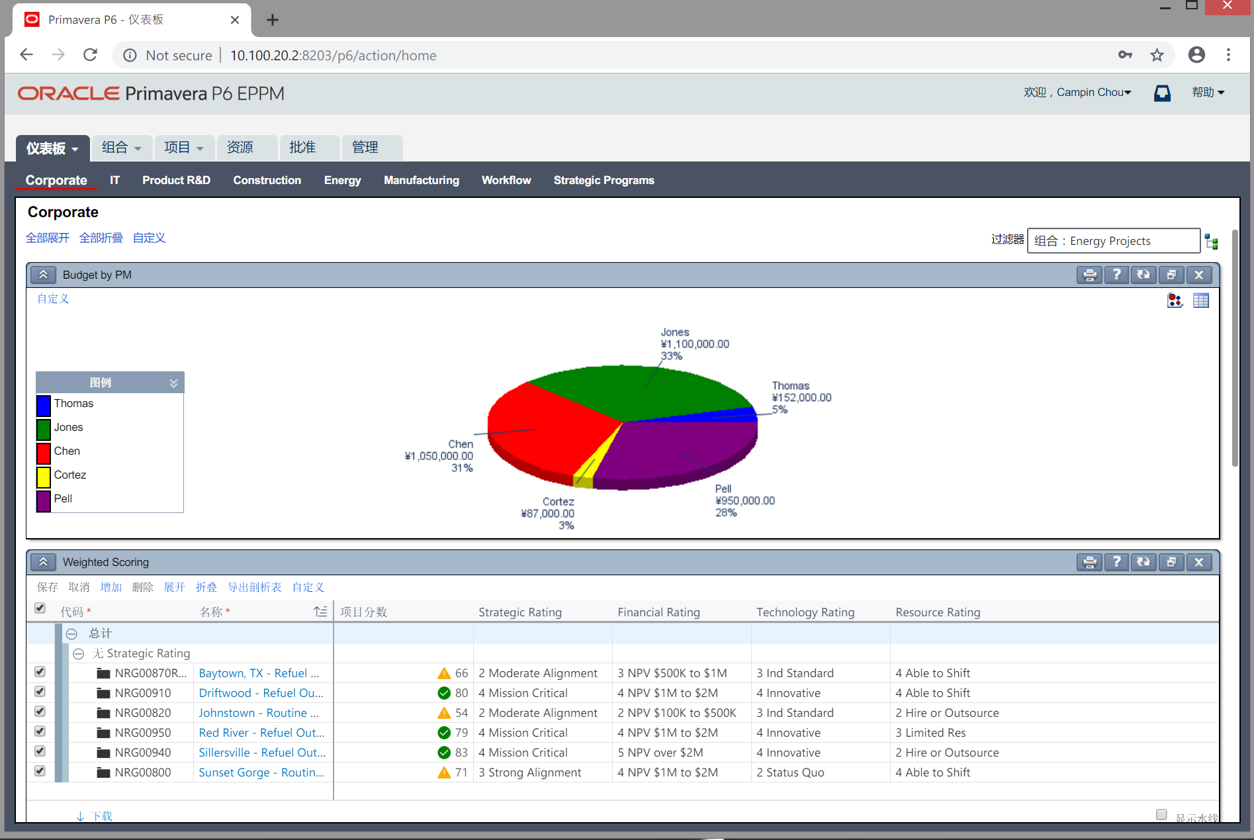Enable the 显示水线 checkbox

[1161, 814]
